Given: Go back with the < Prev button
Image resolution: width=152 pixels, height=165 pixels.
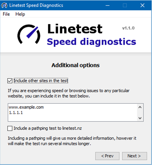Looking at the screenshot, I should tap(107, 156).
